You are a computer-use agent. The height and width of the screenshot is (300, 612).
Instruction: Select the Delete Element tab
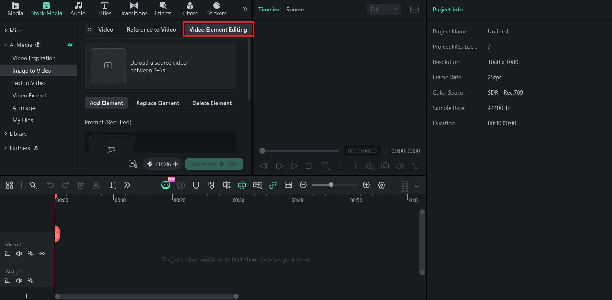click(x=212, y=103)
